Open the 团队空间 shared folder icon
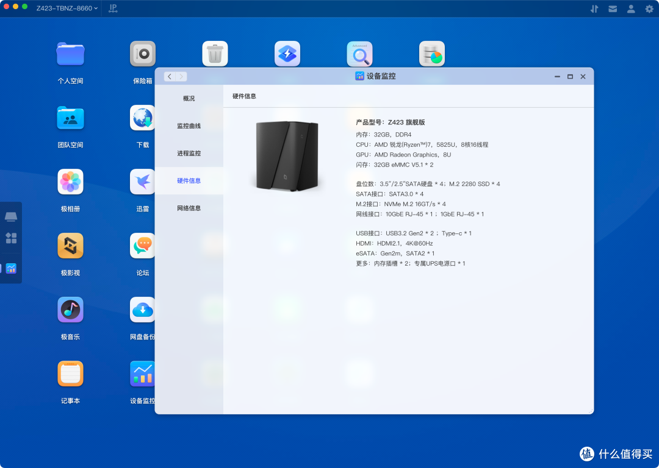The image size is (659, 468). (70, 118)
